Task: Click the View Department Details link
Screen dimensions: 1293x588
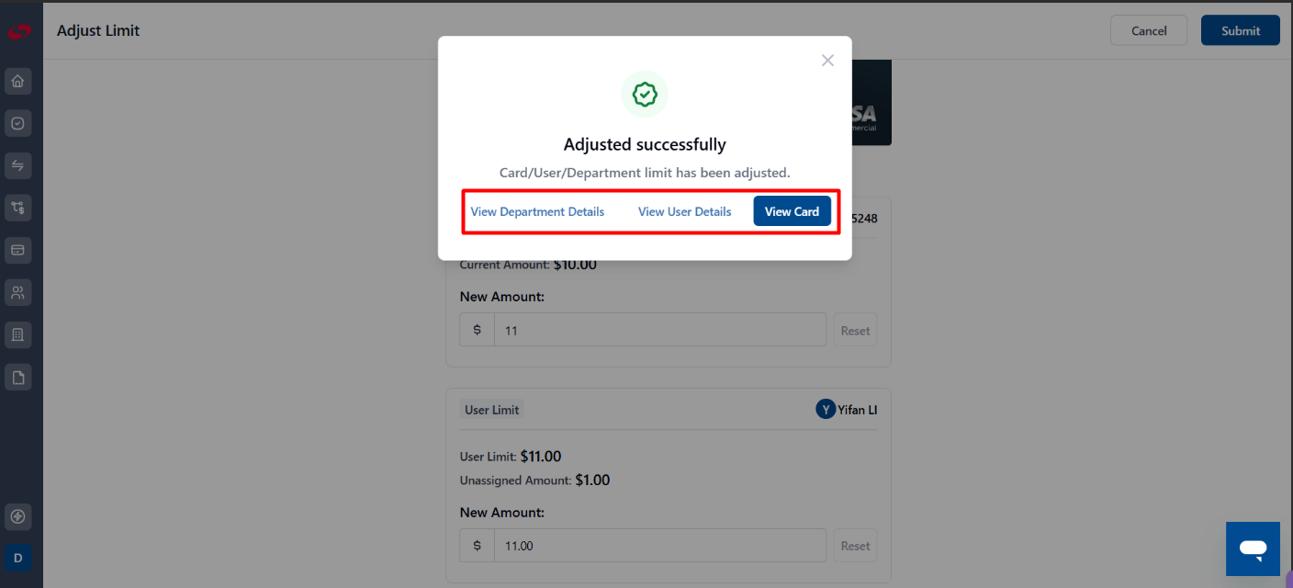Action: [537, 211]
